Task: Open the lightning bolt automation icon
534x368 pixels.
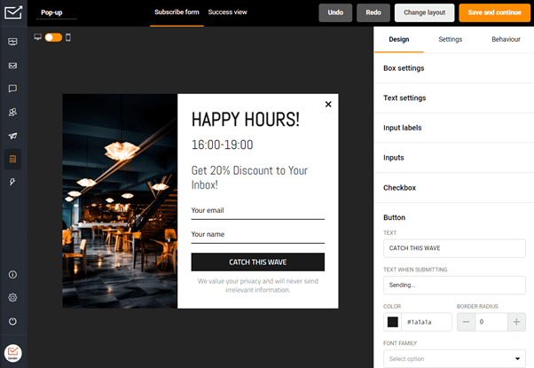Action: [x=13, y=182]
